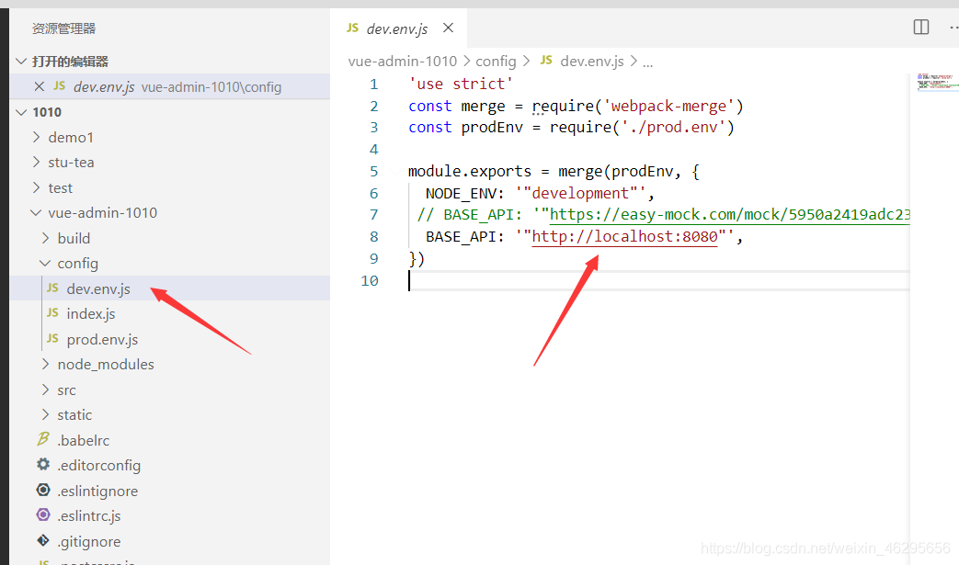959x565 pixels.
Task: Close the dev.env.js editor tab
Action: tap(448, 28)
